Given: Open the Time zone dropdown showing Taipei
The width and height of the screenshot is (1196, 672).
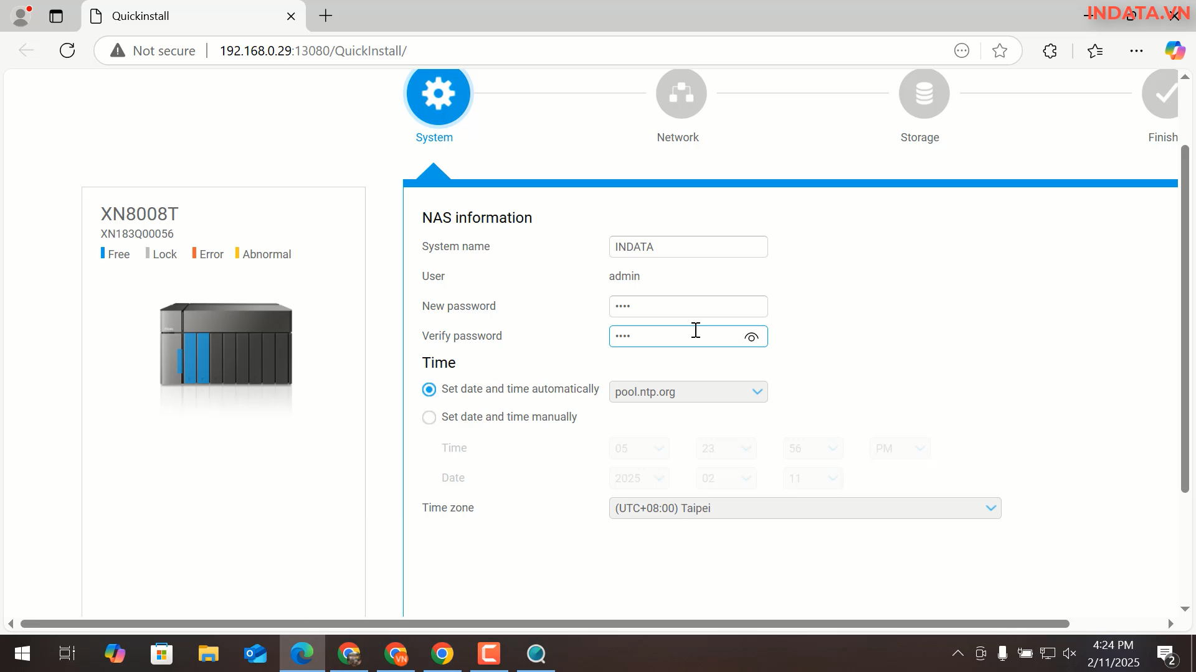Looking at the screenshot, I should click(x=805, y=508).
